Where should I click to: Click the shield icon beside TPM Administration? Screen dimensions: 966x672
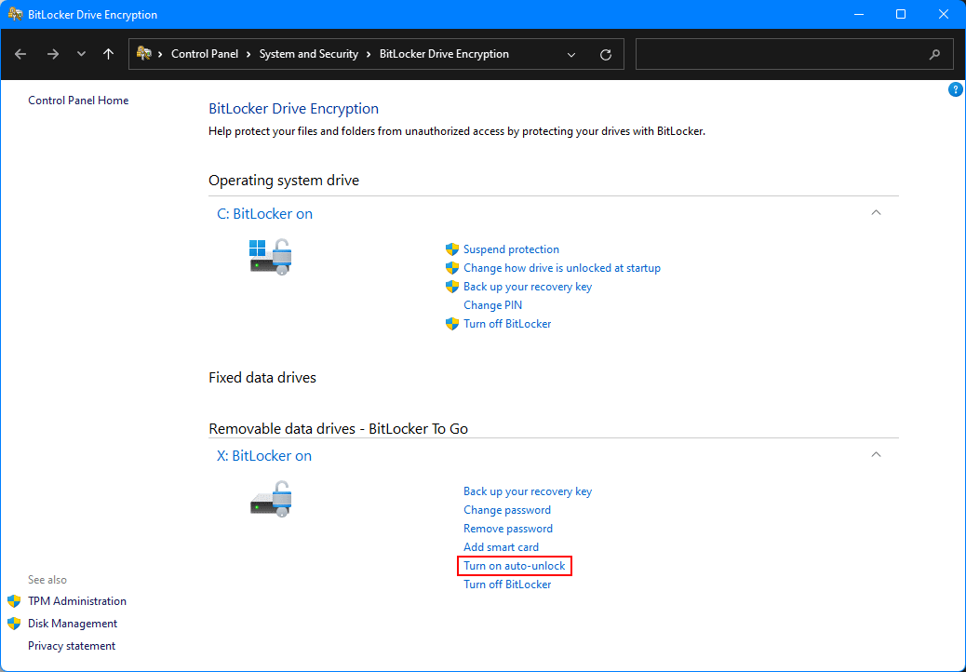(14, 601)
